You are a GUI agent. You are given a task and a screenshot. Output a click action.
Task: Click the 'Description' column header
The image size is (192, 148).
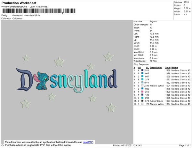pos(156,68)
